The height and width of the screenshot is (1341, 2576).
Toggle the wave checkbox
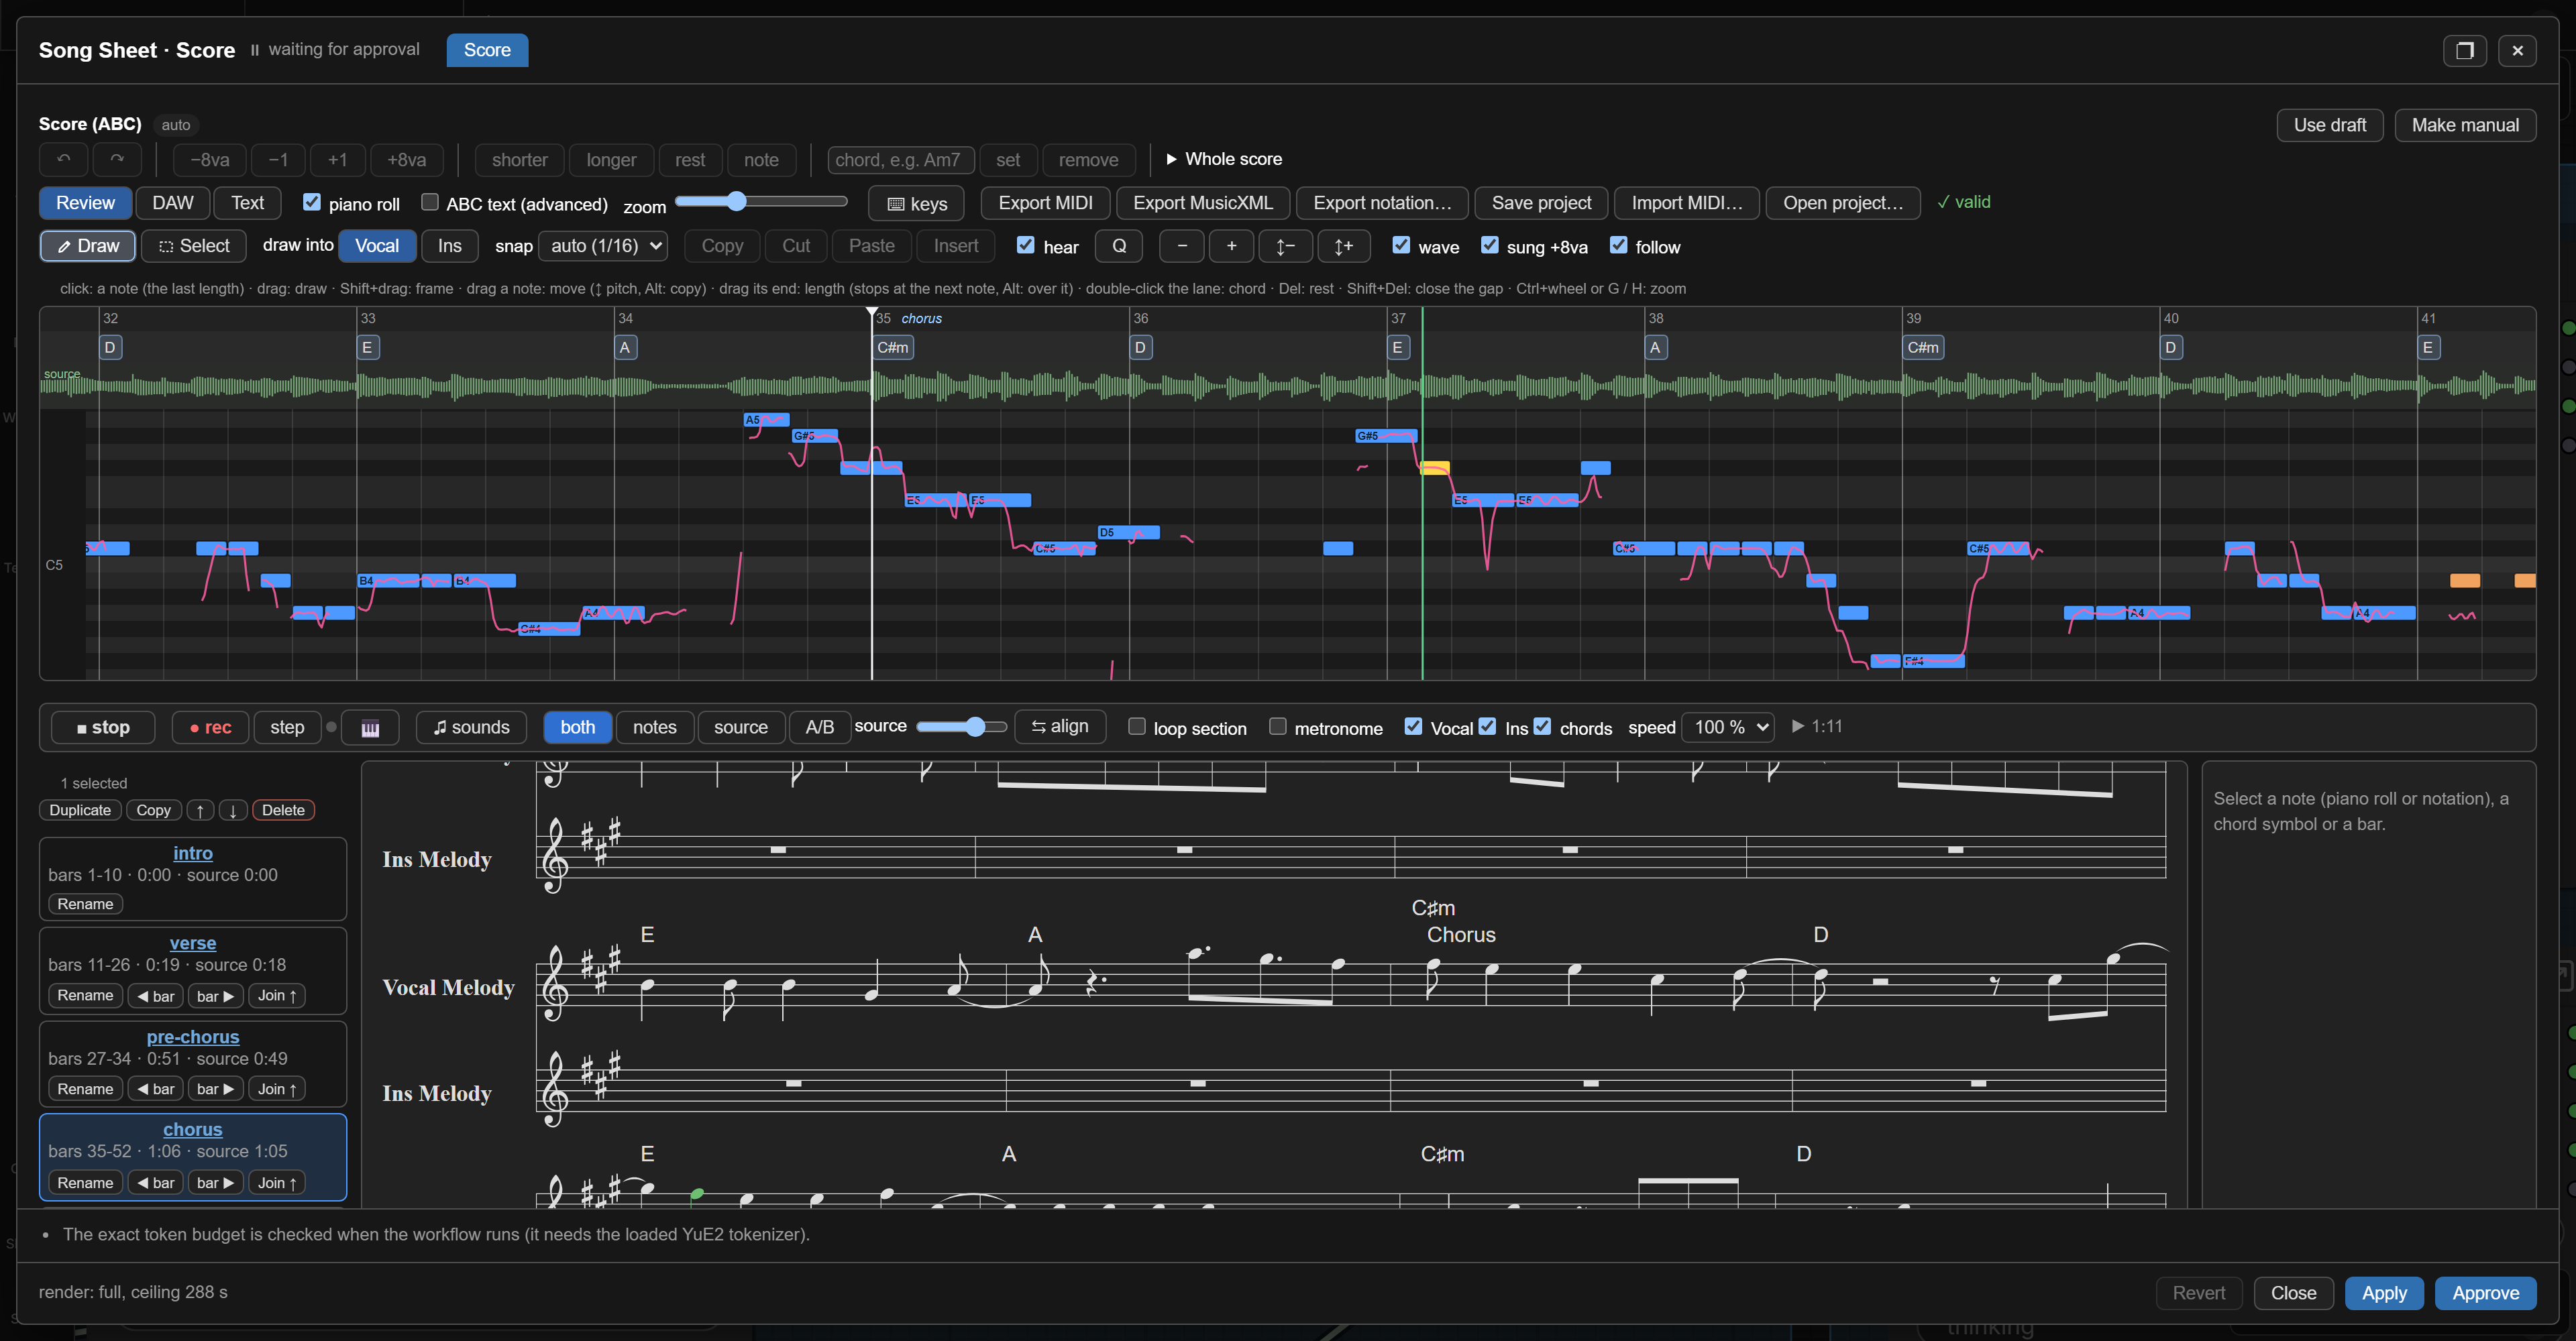tap(1401, 245)
